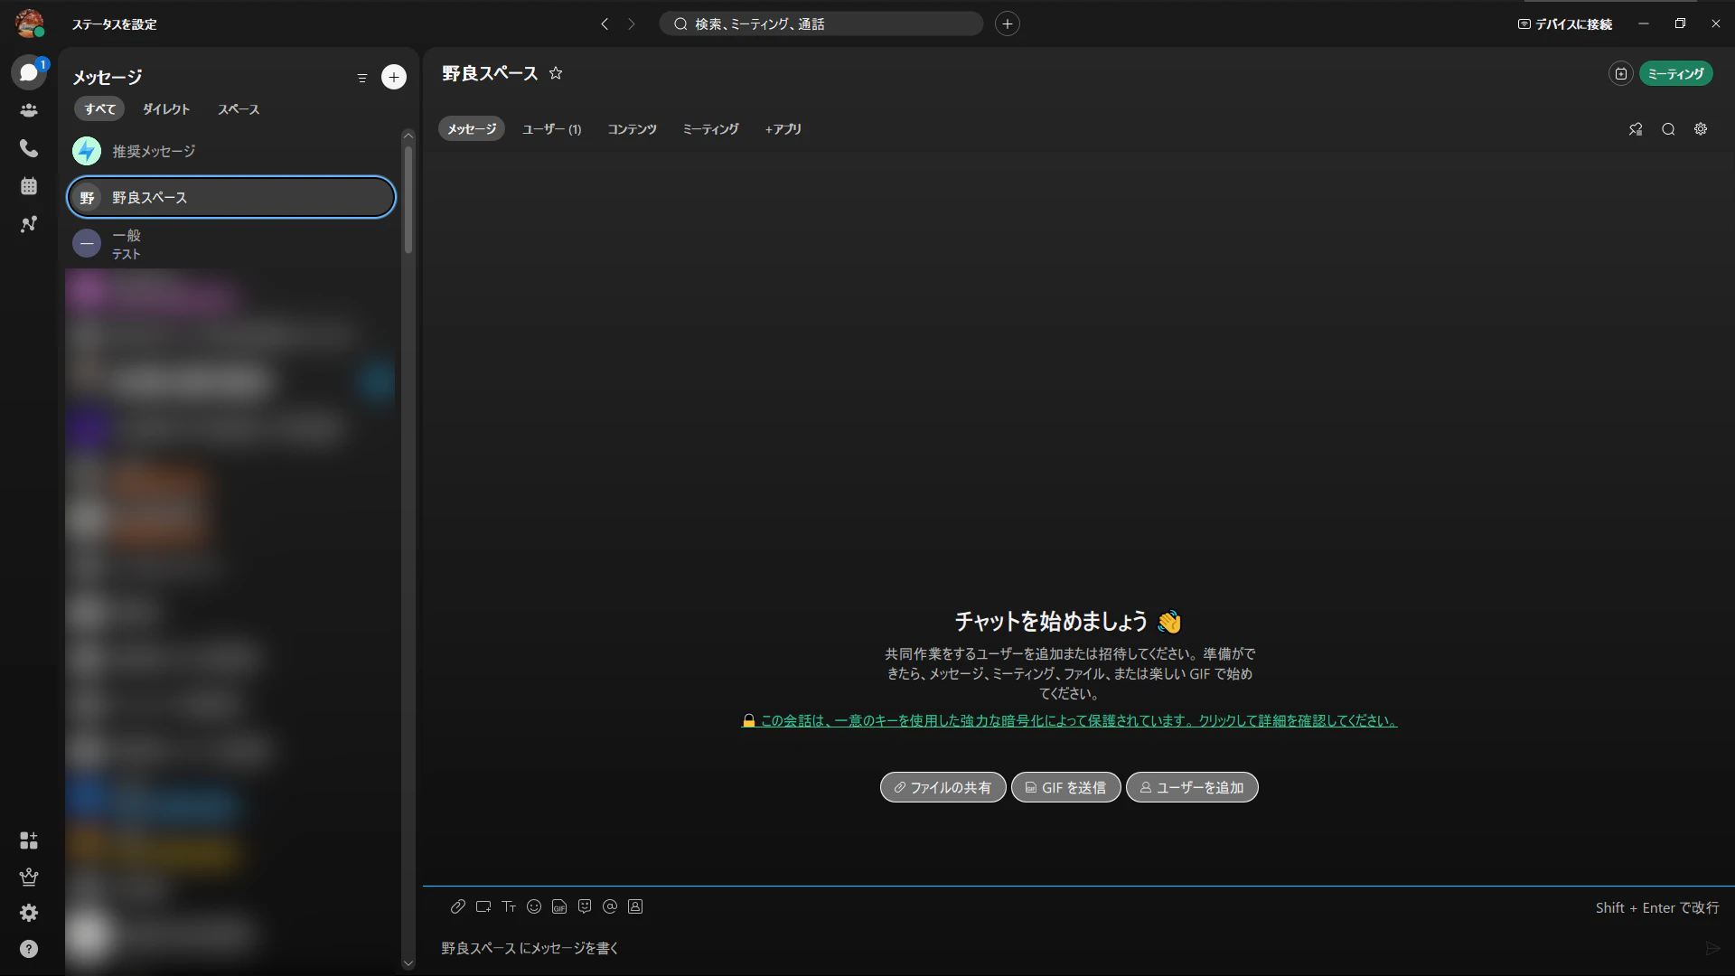Search within the space using magnifier icon
Screen dimensions: 1735x976
click(1668, 129)
